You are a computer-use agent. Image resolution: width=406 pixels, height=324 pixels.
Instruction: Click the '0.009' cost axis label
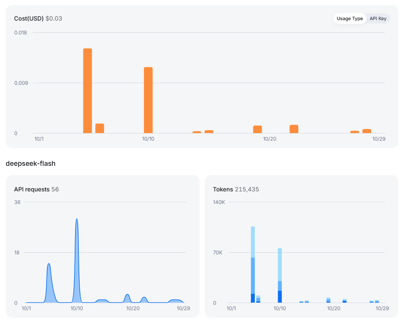21,83
